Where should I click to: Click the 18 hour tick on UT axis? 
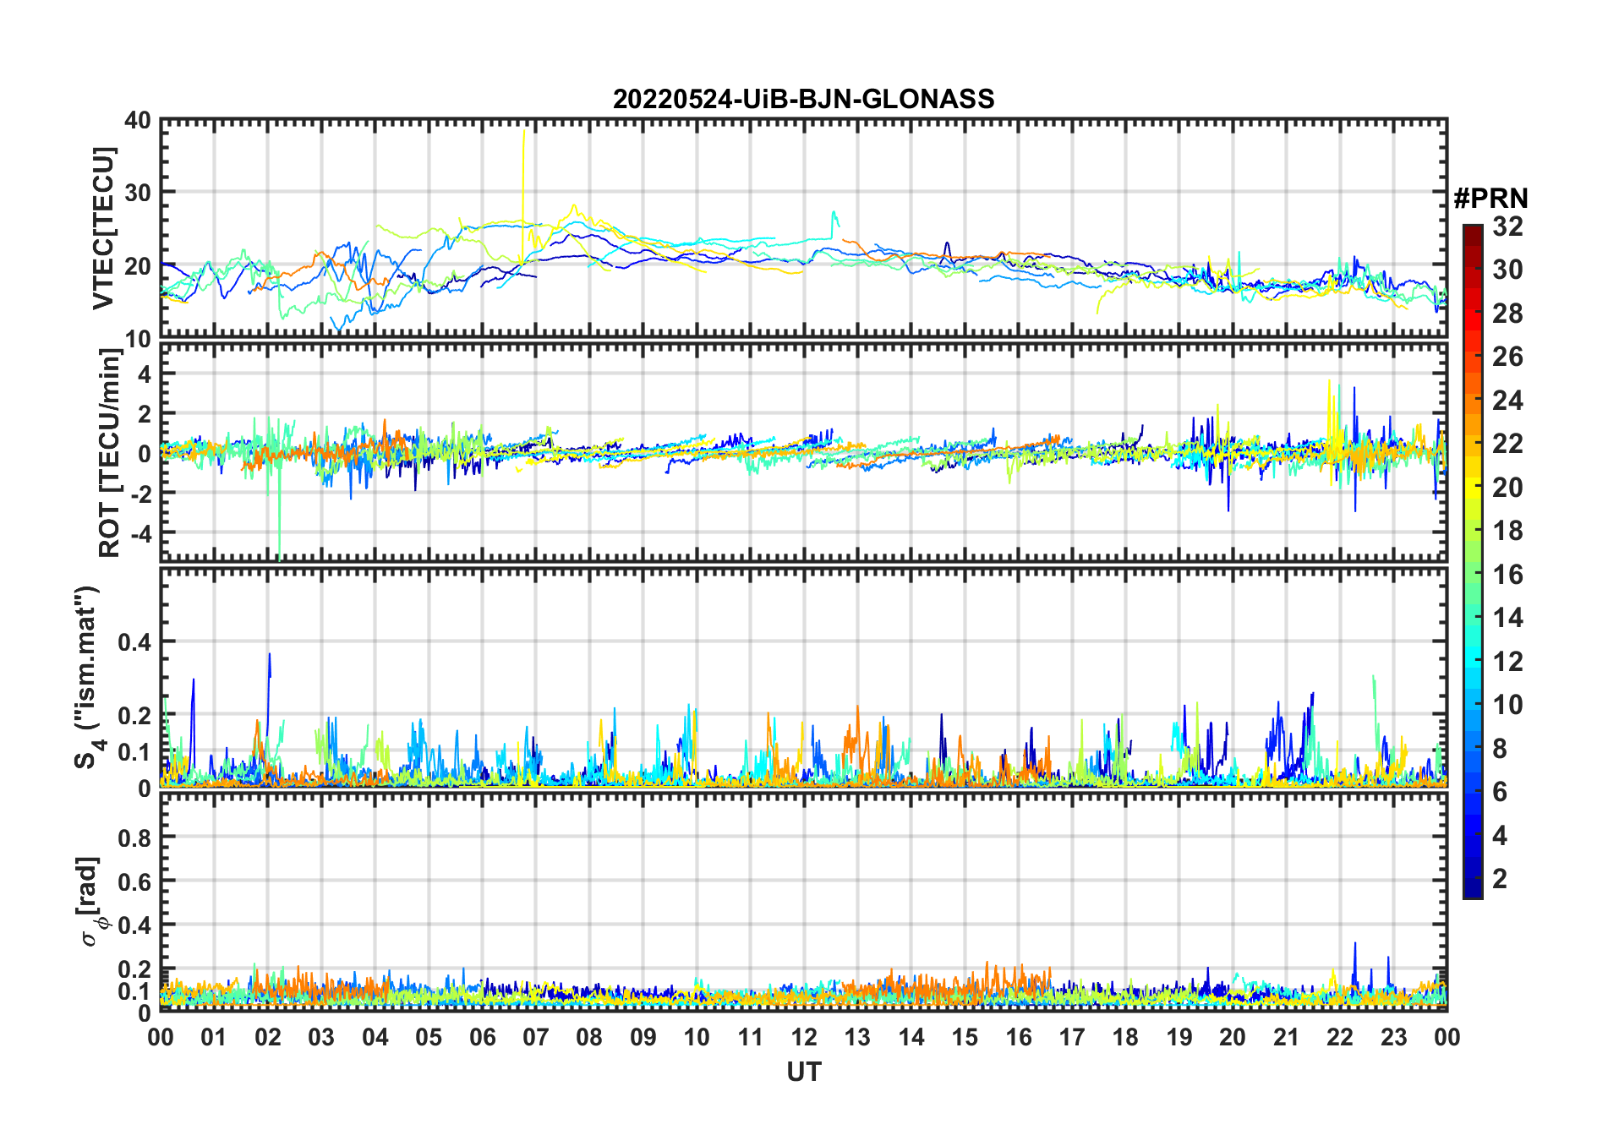(1125, 1037)
